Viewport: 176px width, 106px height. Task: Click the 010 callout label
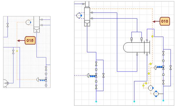coord(165,21)
